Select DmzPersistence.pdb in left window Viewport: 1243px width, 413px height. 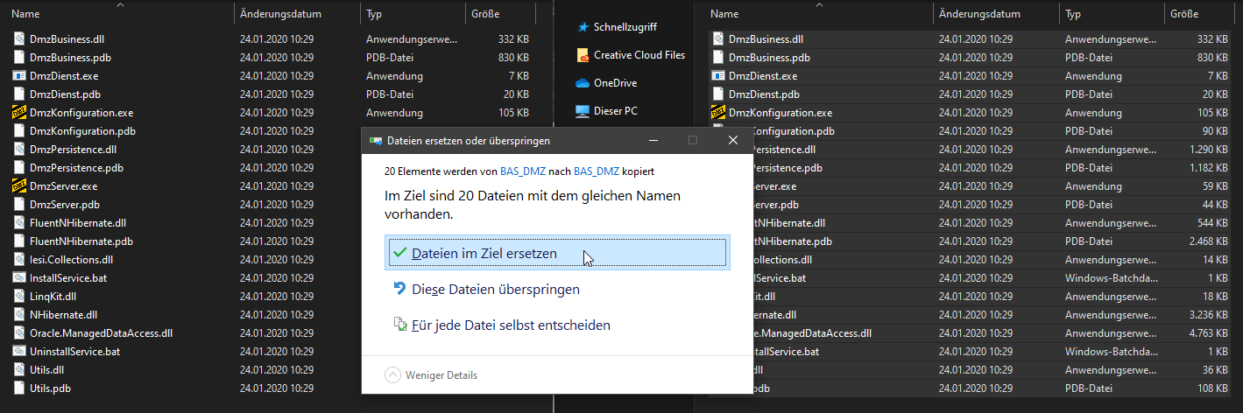pyautogui.click(x=76, y=168)
